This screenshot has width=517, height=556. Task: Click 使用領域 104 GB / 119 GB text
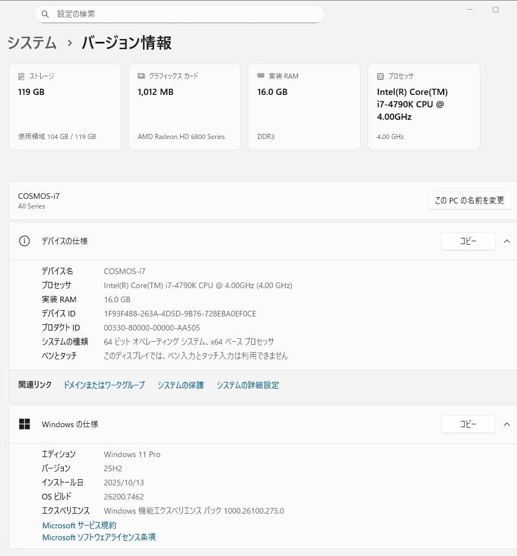[57, 137]
